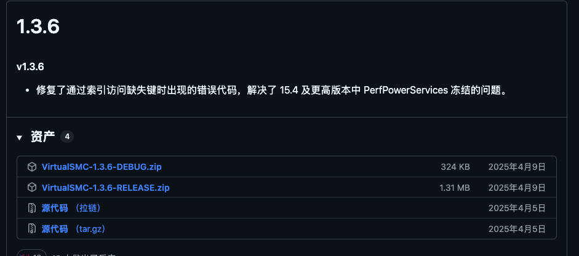579x256 pixels.
Task: Click the asset count badge showing 4
Action: [67, 137]
